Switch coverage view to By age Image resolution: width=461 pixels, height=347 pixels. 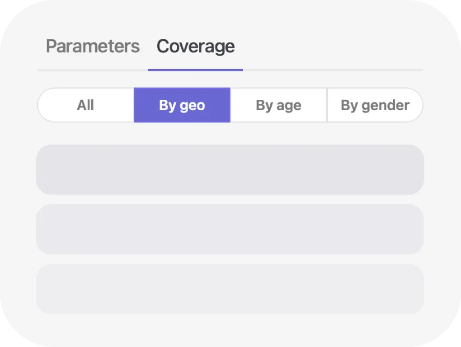coord(278,105)
